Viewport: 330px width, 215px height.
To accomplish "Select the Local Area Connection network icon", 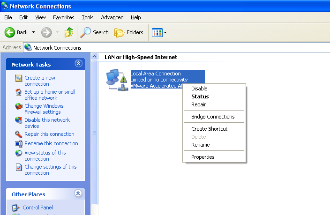I will [x=117, y=80].
